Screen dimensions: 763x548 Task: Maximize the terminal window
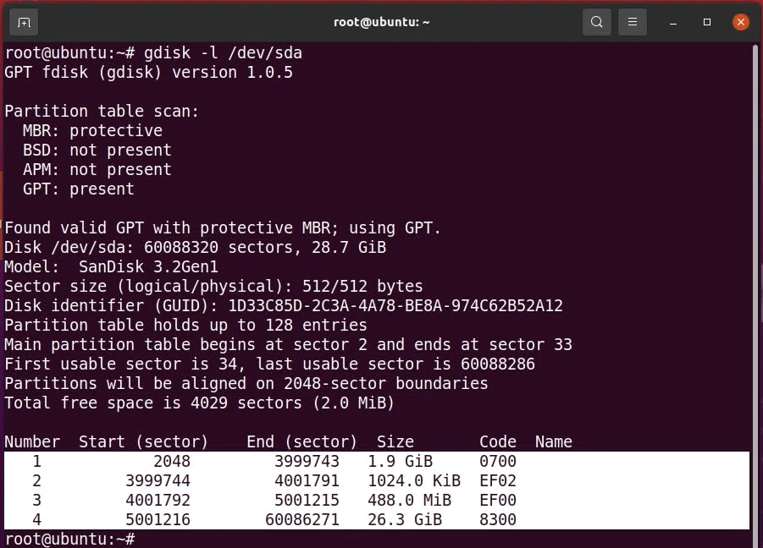coord(706,22)
